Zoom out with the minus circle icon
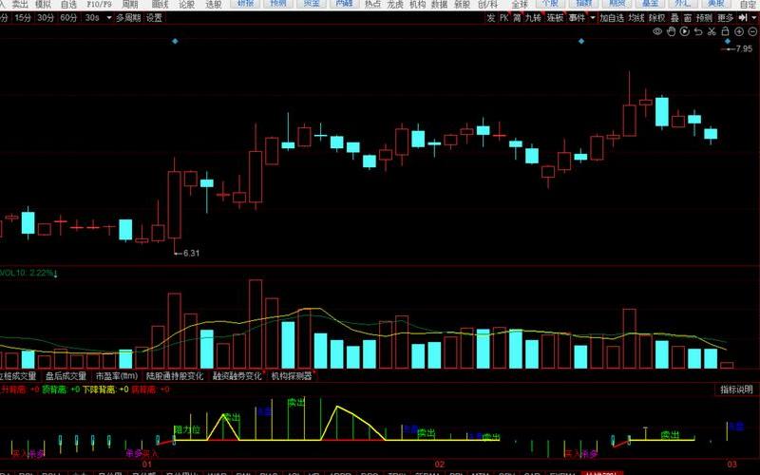 (x=752, y=31)
